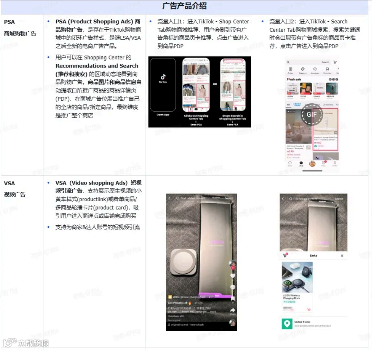
Task: Tap the Share arrow icon on video
Action: point(233,310)
